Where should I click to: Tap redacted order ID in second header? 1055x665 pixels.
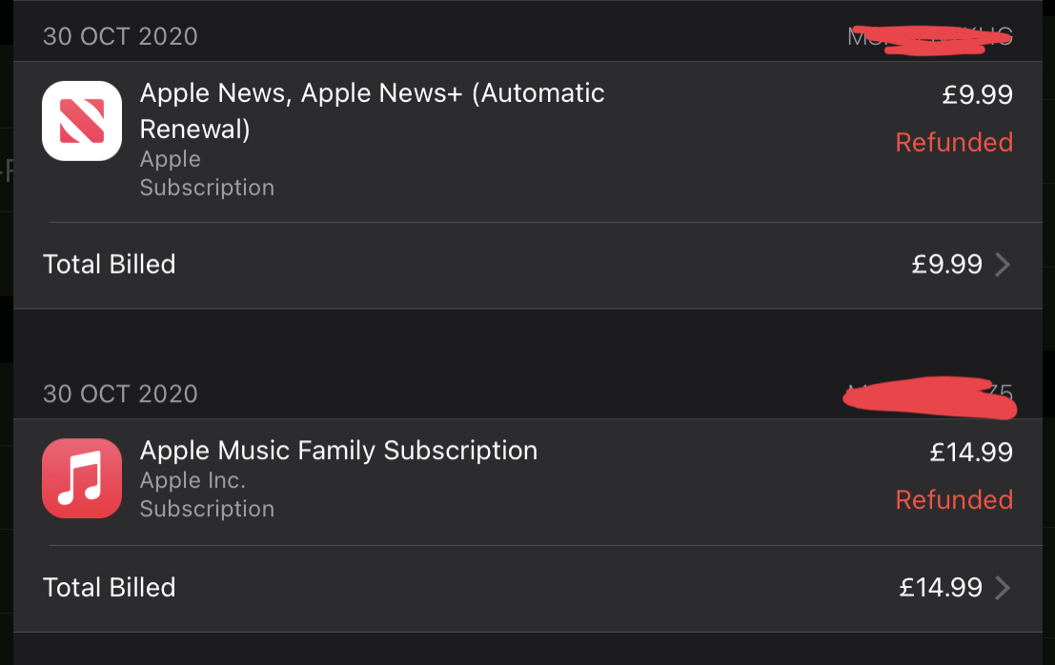[x=930, y=397]
